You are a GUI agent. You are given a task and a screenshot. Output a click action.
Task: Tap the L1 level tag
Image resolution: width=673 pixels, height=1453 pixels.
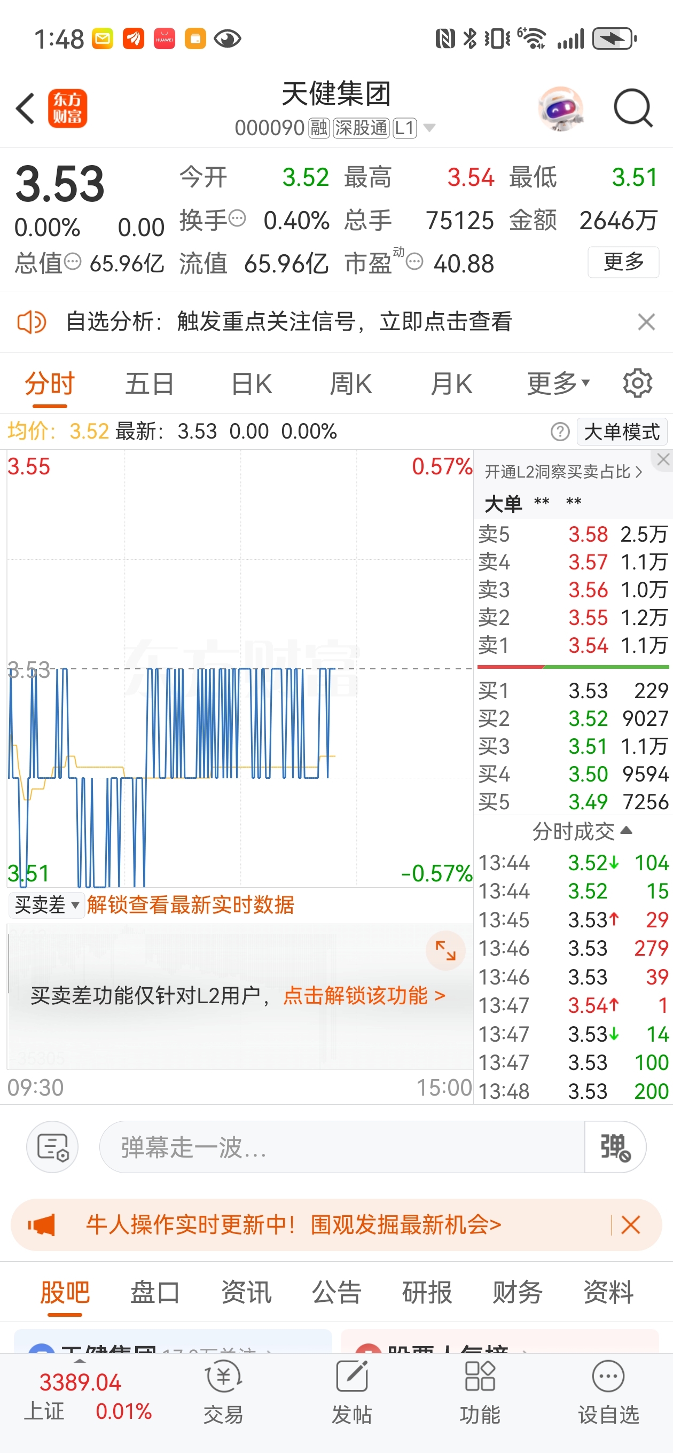(405, 128)
